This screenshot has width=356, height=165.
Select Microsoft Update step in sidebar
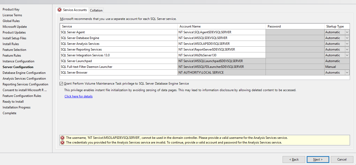pyautogui.click(x=15, y=27)
